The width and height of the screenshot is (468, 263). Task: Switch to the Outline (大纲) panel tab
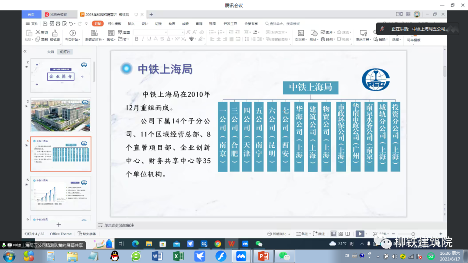(x=51, y=52)
